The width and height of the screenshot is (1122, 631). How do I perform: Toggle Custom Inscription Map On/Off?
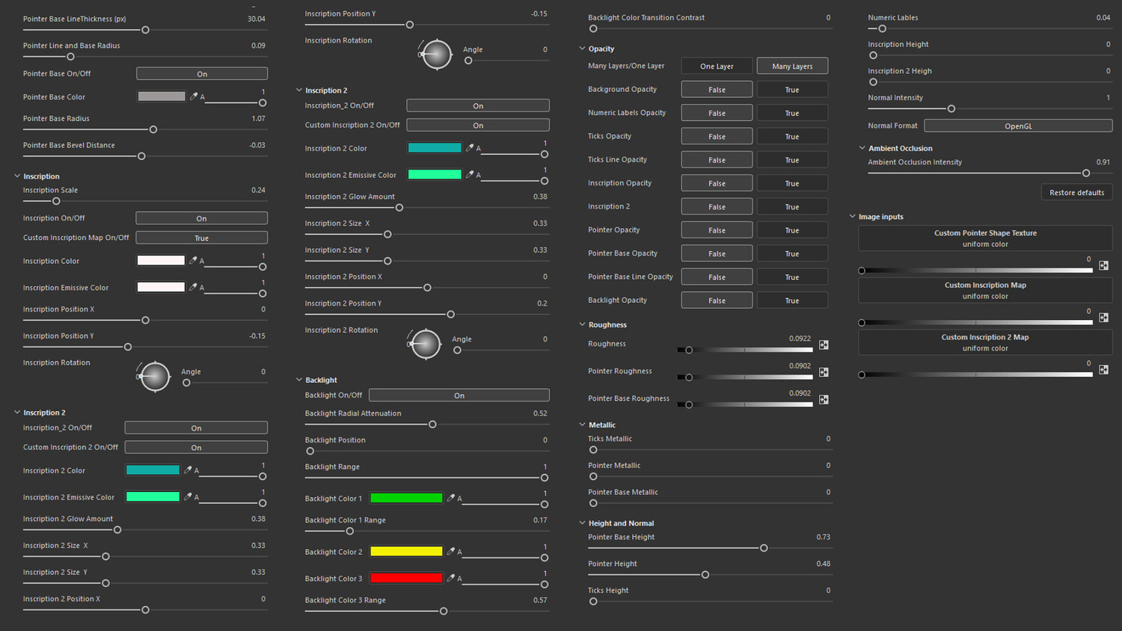(x=201, y=238)
